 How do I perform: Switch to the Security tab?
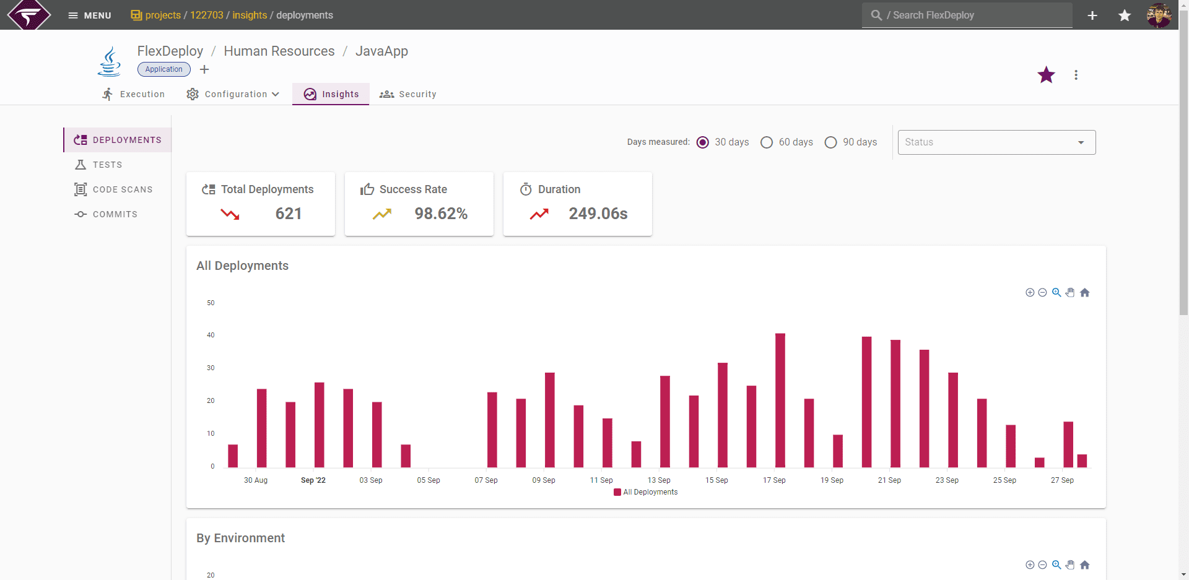coord(408,94)
